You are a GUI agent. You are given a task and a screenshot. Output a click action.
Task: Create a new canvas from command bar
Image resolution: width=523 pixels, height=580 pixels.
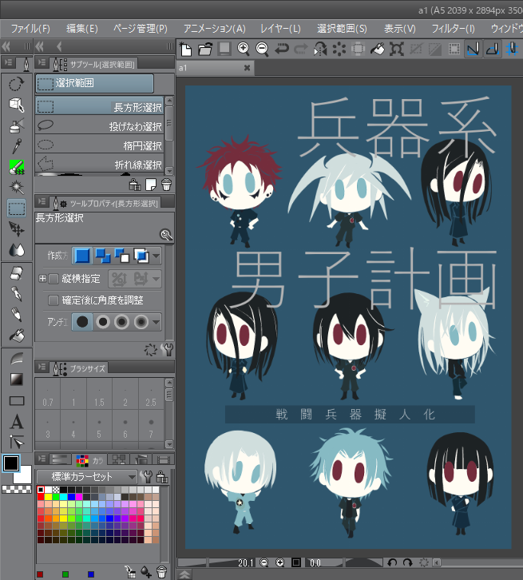185,49
